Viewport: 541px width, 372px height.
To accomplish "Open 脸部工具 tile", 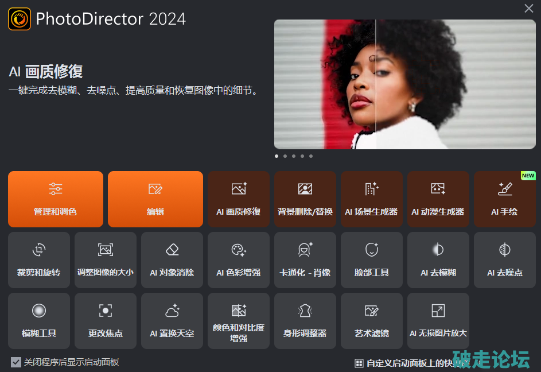I will 372,259.
